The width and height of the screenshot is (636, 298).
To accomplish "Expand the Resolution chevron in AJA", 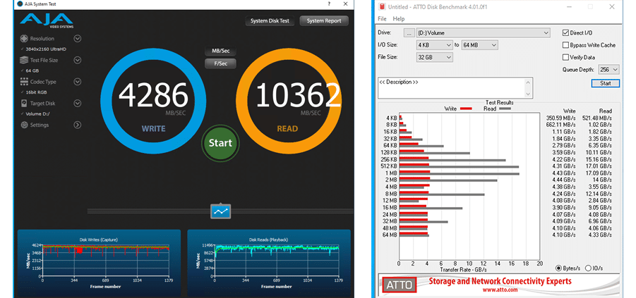I will (78, 39).
